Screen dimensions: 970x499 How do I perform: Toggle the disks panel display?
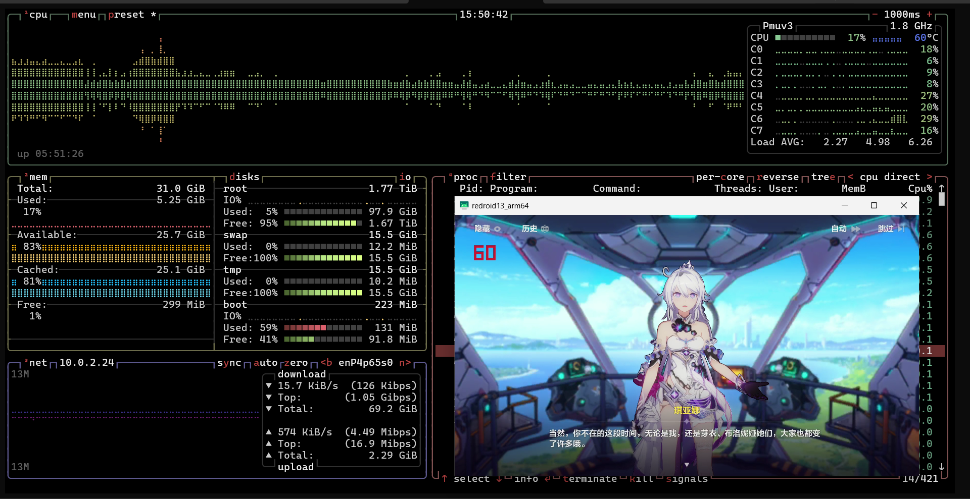[x=245, y=177]
